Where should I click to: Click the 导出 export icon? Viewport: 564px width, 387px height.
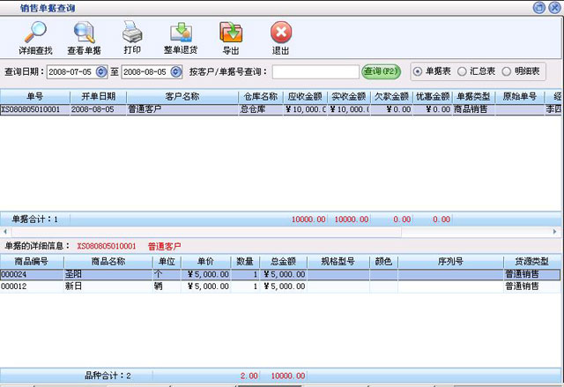[x=231, y=33]
